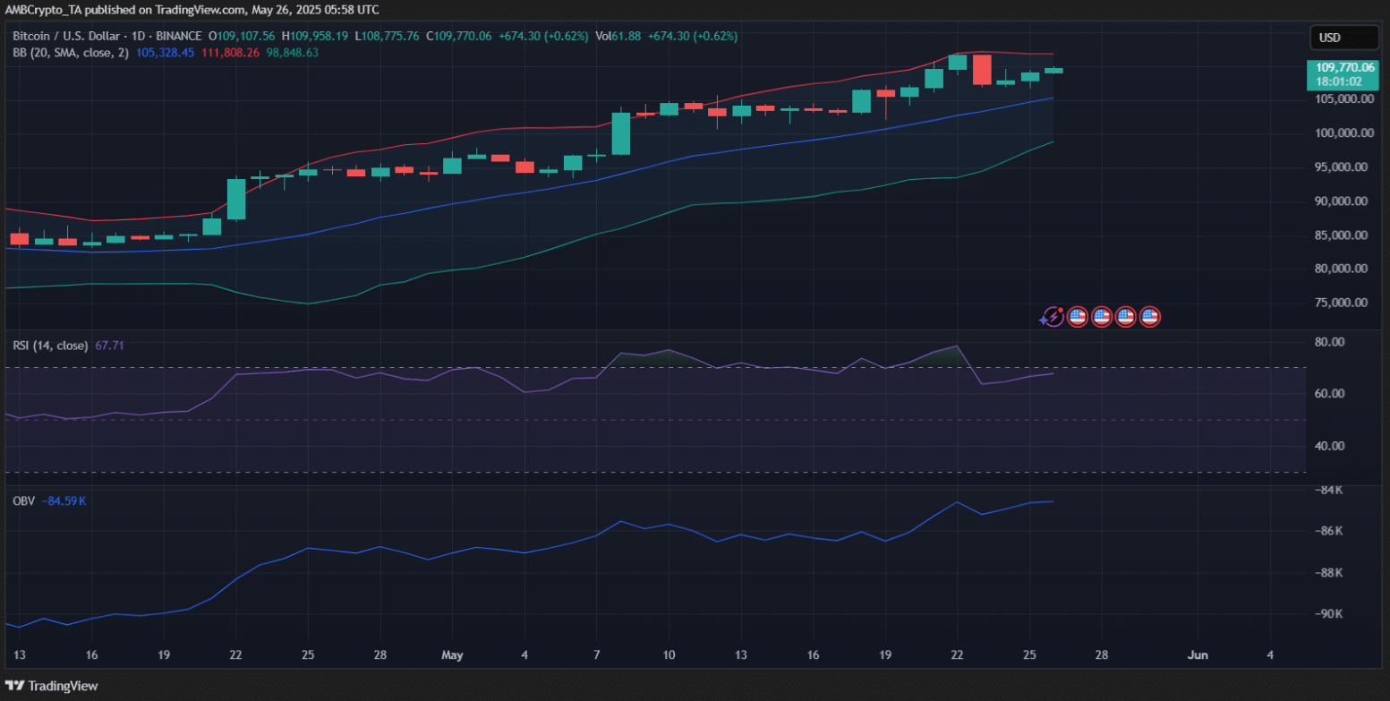Switch to the USD currency tab

click(x=1343, y=37)
